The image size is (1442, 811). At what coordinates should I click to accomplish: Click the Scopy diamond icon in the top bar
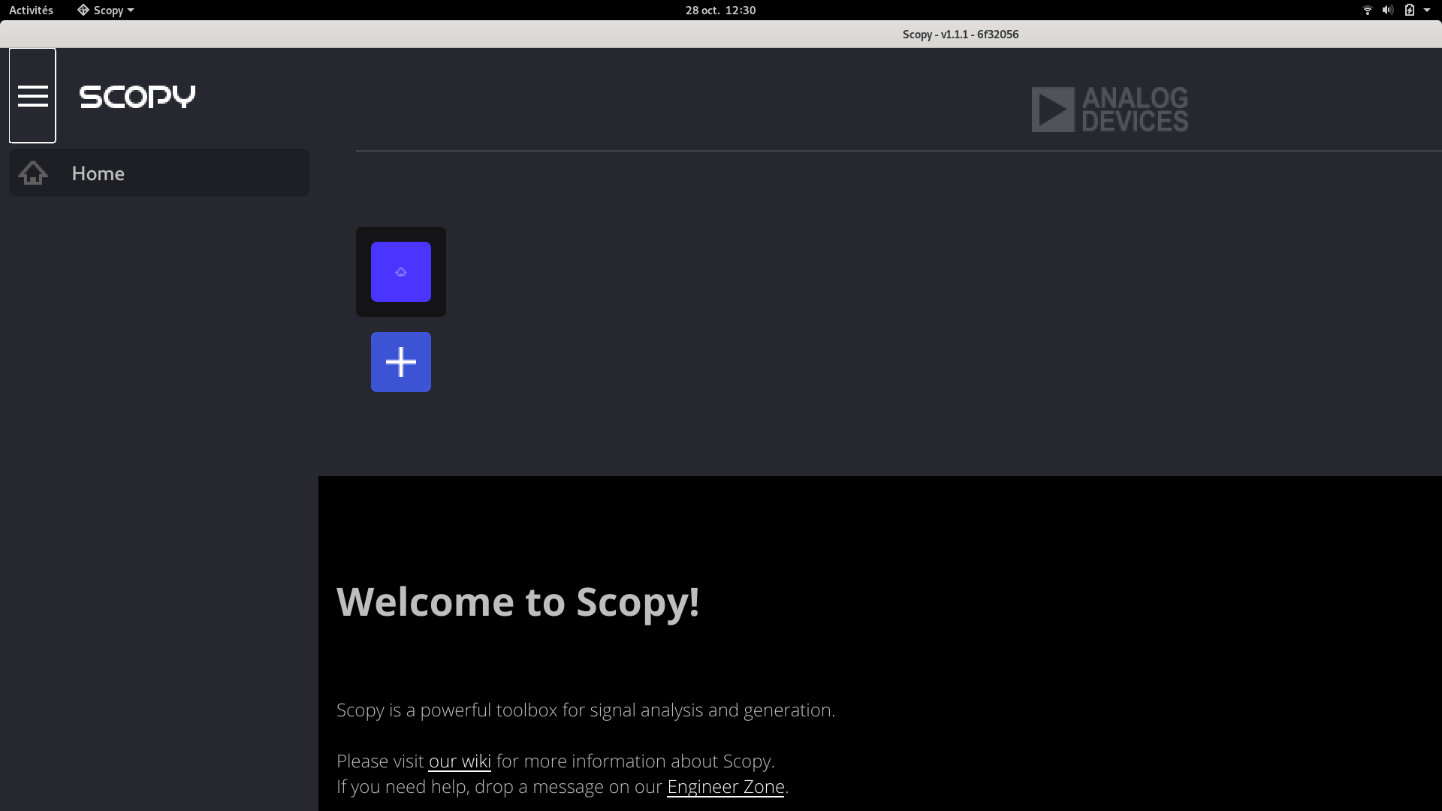click(83, 10)
